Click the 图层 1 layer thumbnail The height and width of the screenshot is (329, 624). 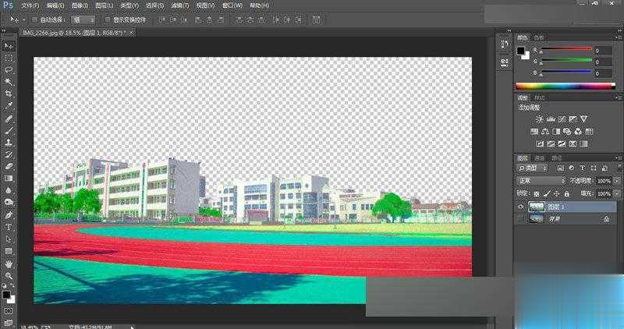pyautogui.click(x=536, y=207)
